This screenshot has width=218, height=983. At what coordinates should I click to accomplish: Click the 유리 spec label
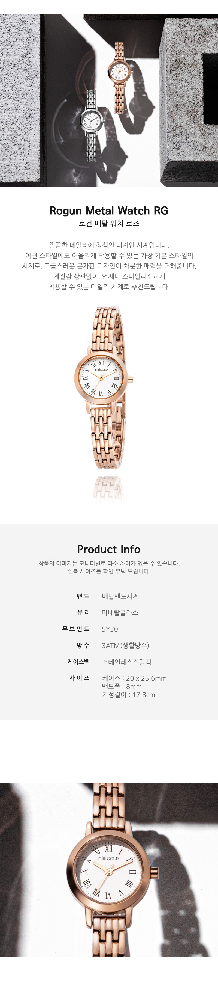[x=83, y=612]
